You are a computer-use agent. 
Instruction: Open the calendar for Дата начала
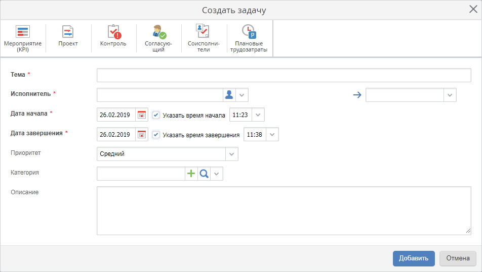pos(142,115)
